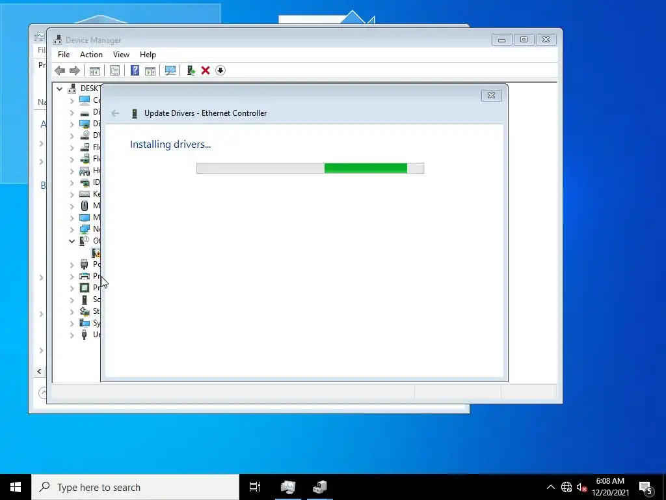Toggle the show/hide action pane toolbar icon
The width and height of the screenshot is (666, 500).
click(x=150, y=70)
